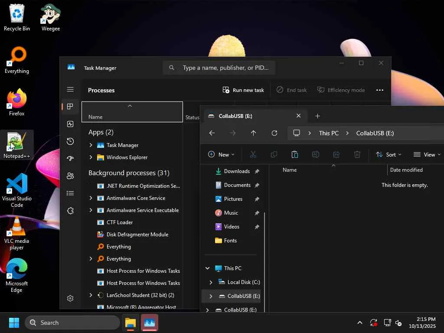Click the Windows taskbar Search box
This screenshot has height=333, width=444.
[x=72, y=323]
